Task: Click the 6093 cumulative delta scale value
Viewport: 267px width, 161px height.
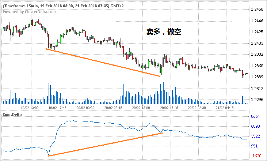Action: point(256,127)
